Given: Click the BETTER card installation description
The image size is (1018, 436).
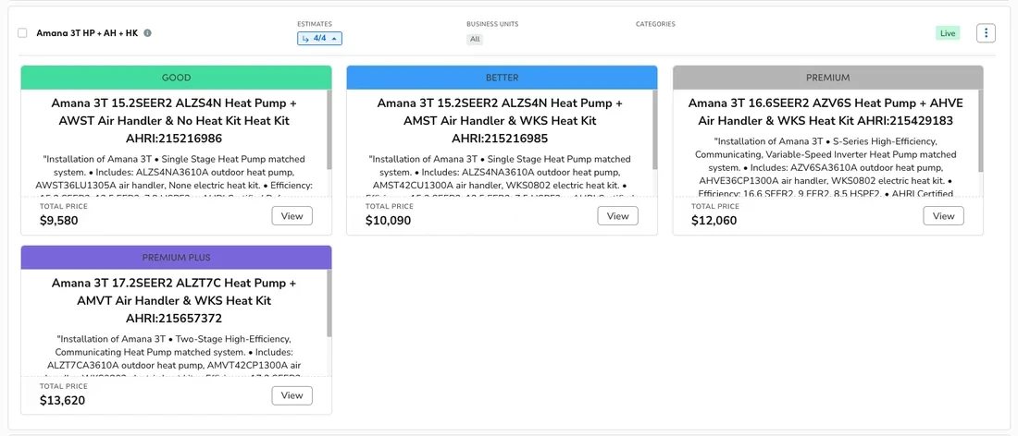Looking at the screenshot, I should coord(501,173).
